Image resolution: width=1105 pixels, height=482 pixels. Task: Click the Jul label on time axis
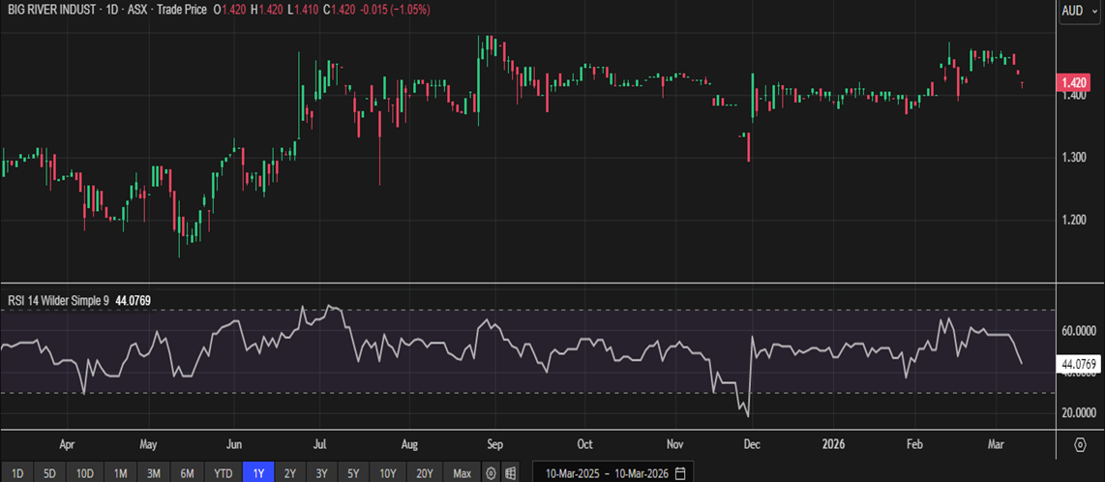[319, 445]
